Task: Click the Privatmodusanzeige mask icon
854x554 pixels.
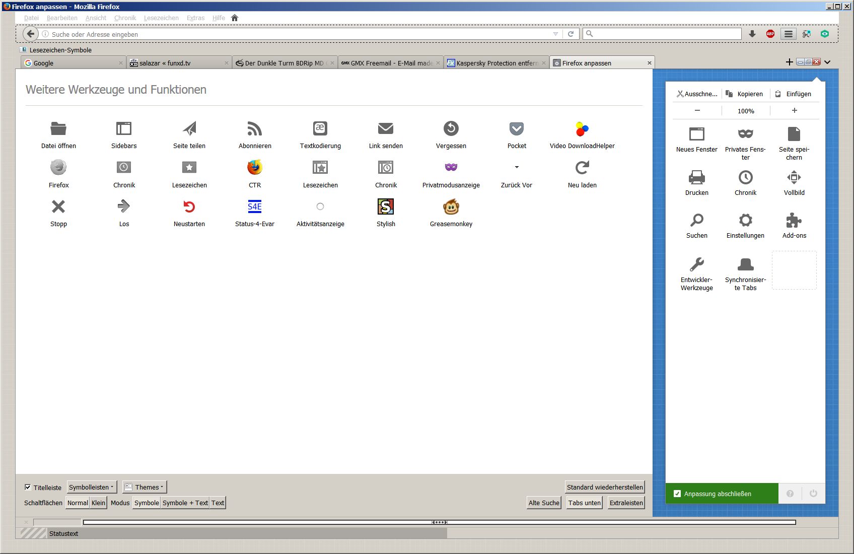Action: (451, 167)
